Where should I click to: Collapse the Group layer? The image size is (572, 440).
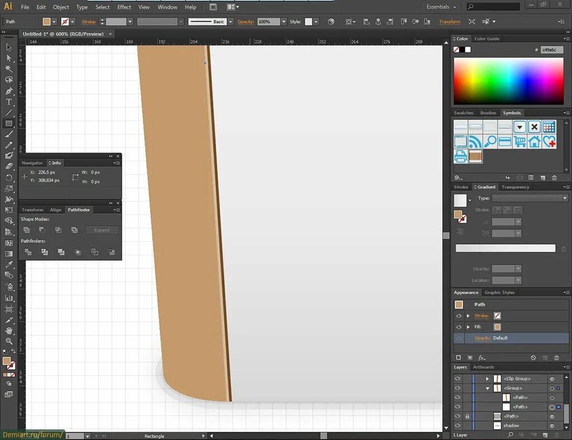487,388
